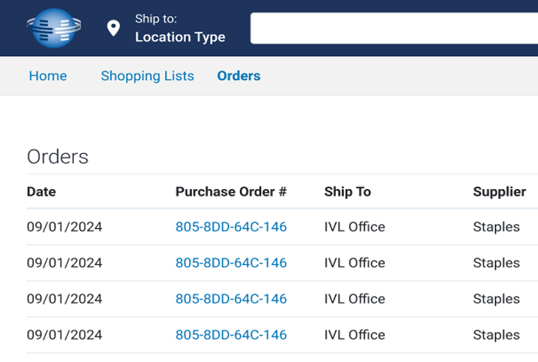Click the blue globe logo icon
This screenshot has height=362, width=538.
pyautogui.click(x=54, y=28)
